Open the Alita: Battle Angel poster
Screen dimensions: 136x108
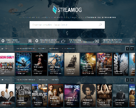coord(56,64)
